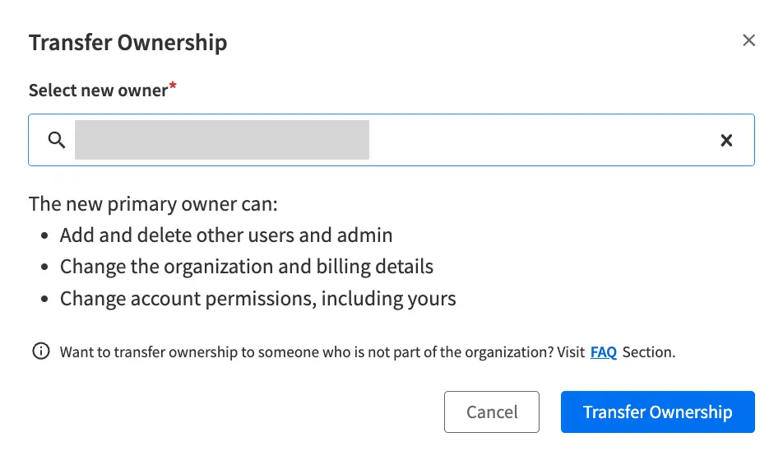Click the magnifier search icon
This screenshot has width=783, height=456.
(57, 140)
